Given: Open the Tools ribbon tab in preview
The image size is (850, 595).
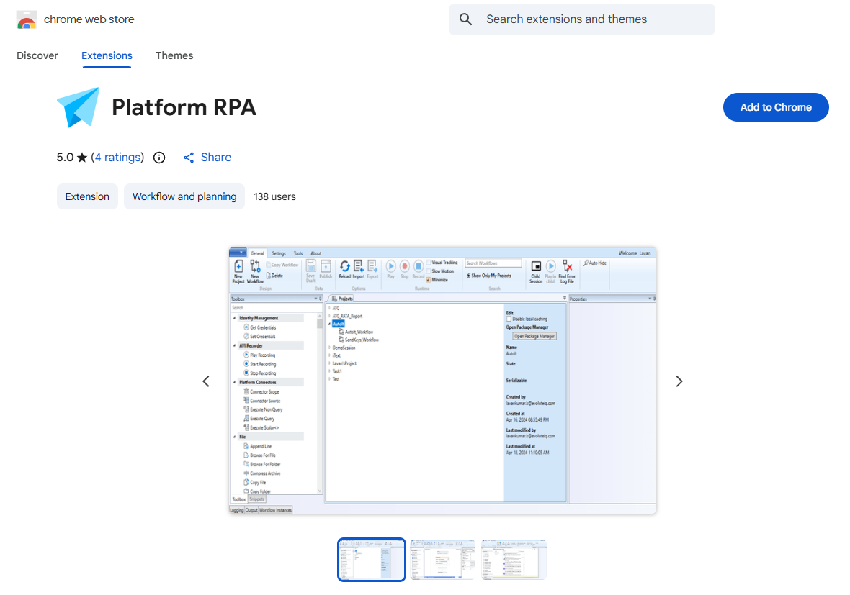Looking at the screenshot, I should pyautogui.click(x=298, y=253).
